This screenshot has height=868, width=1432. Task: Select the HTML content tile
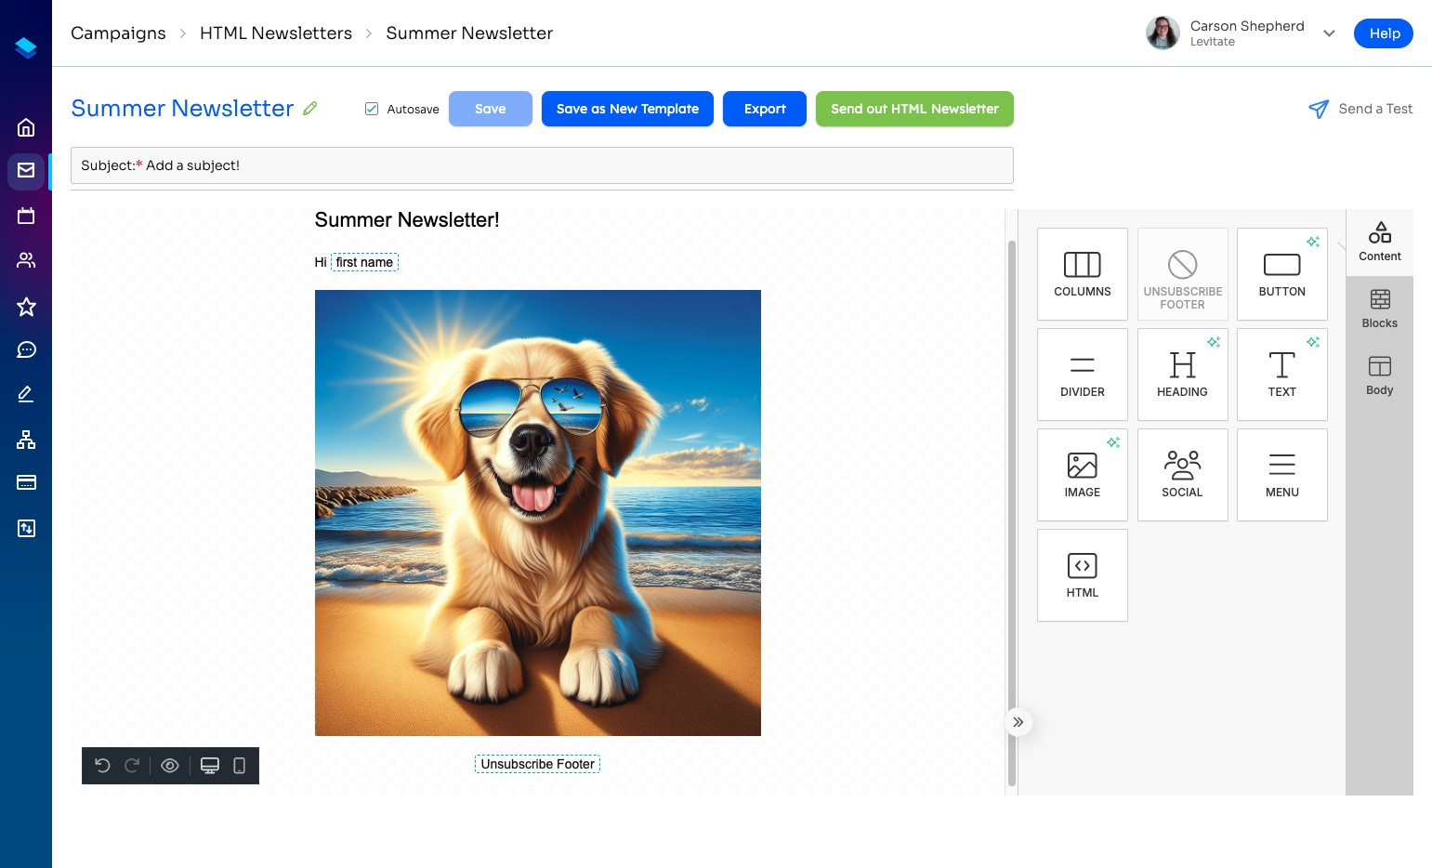click(x=1082, y=575)
